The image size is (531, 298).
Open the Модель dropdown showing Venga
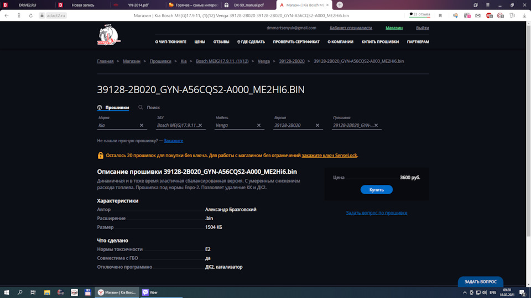[x=239, y=125]
